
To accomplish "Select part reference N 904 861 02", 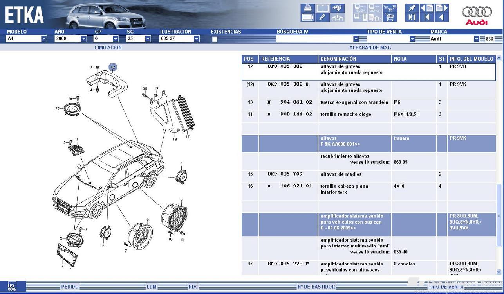I will pyautogui.click(x=290, y=102).
